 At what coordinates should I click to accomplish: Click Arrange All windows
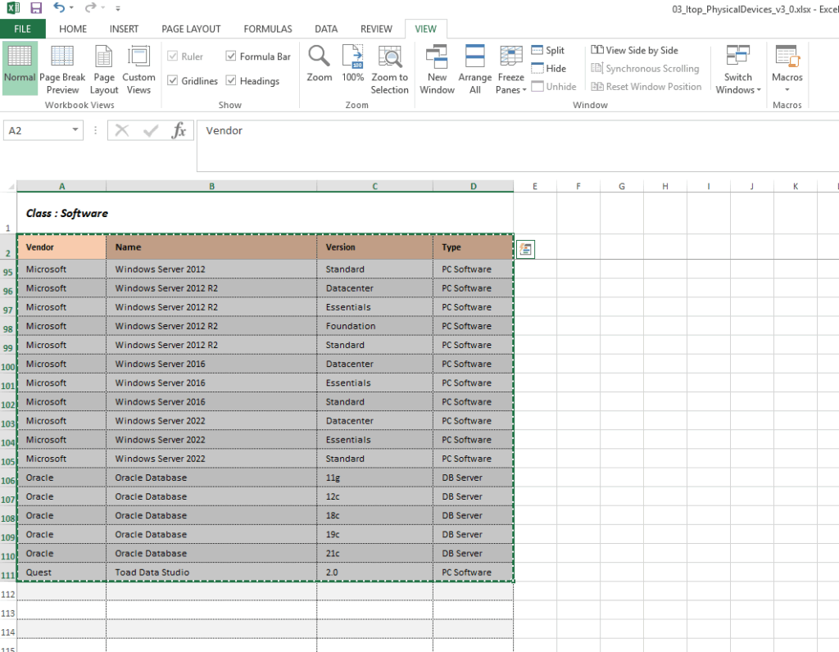[474, 70]
